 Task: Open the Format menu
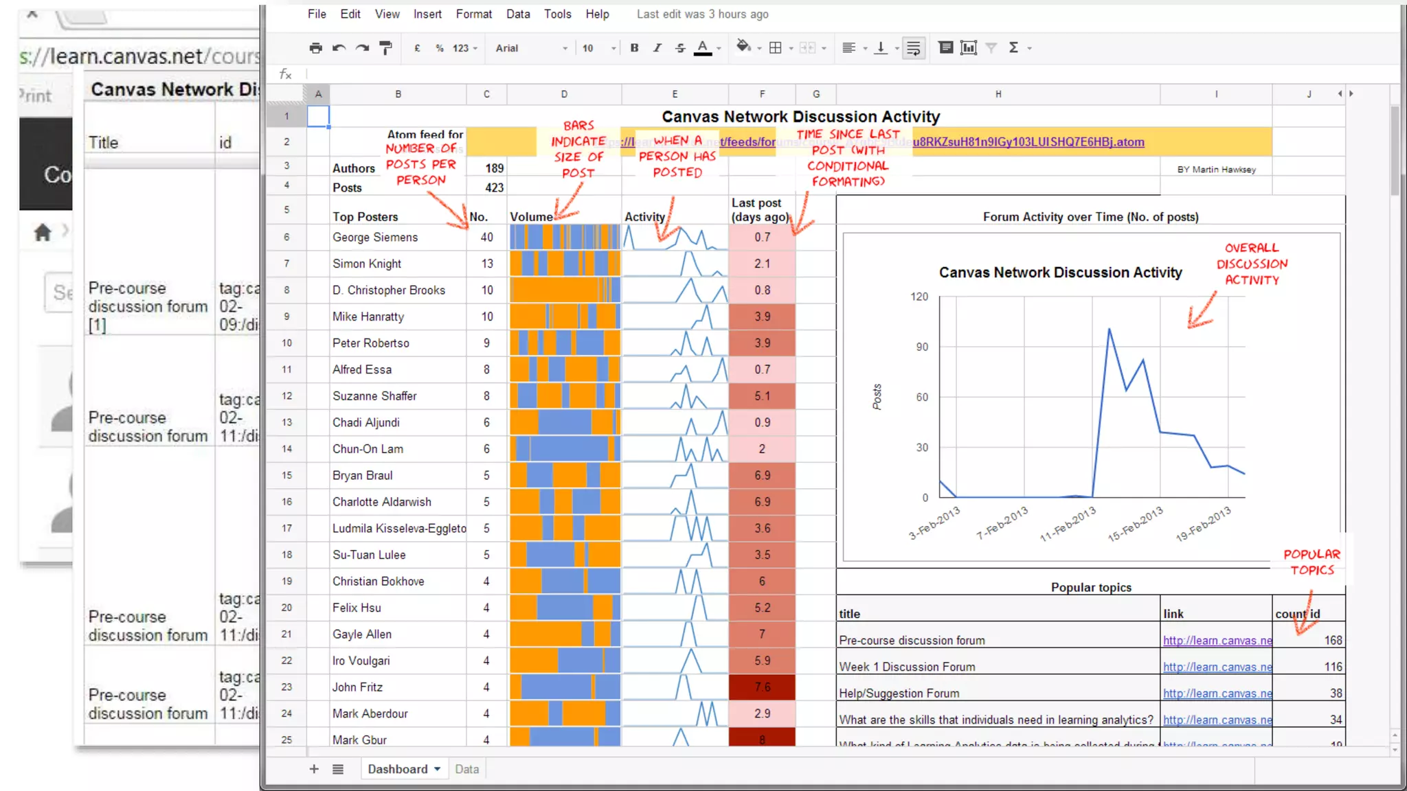point(474,14)
